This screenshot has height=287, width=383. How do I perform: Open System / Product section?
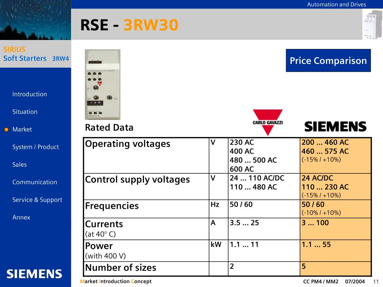click(36, 147)
